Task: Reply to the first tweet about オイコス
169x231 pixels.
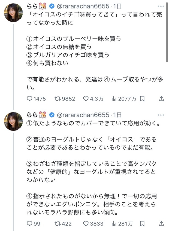Action: (x=30, y=99)
